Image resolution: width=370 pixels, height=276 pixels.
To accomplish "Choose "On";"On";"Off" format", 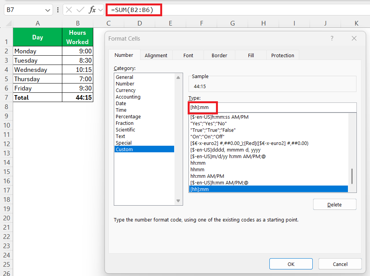I will point(269,137).
